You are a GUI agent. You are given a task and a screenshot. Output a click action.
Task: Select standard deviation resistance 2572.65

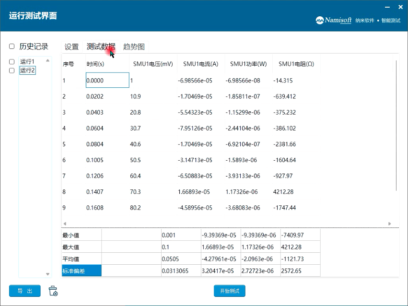pyautogui.click(x=300, y=271)
